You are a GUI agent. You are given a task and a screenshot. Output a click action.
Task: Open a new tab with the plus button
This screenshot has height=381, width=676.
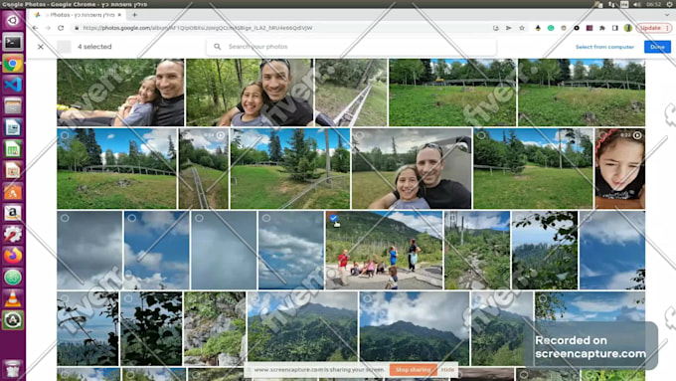[x=134, y=15]
